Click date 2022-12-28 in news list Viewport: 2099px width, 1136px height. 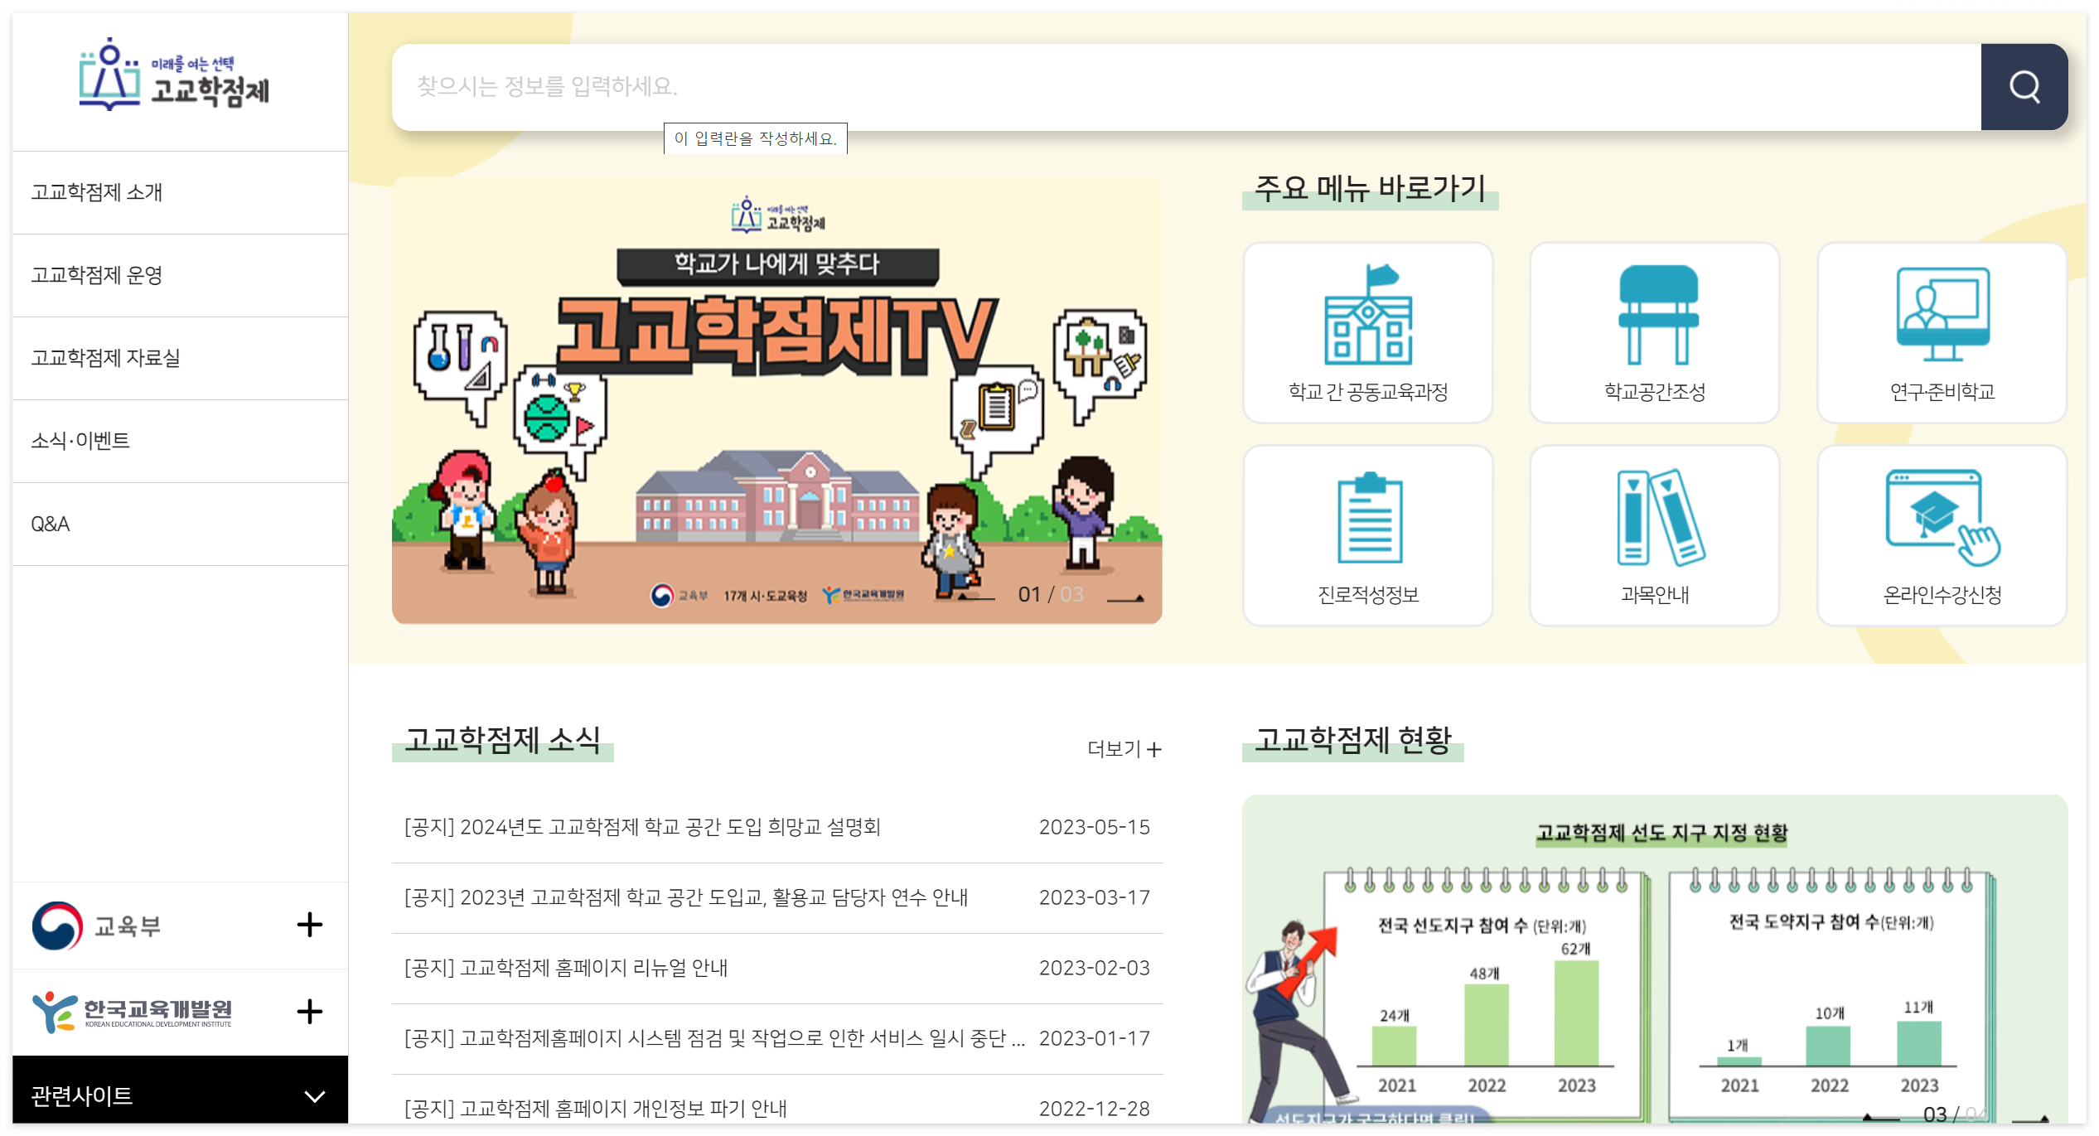tap(1094, 1109)
